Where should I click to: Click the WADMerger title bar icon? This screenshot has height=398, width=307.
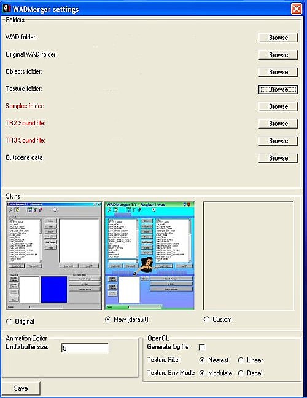(7, 9)
